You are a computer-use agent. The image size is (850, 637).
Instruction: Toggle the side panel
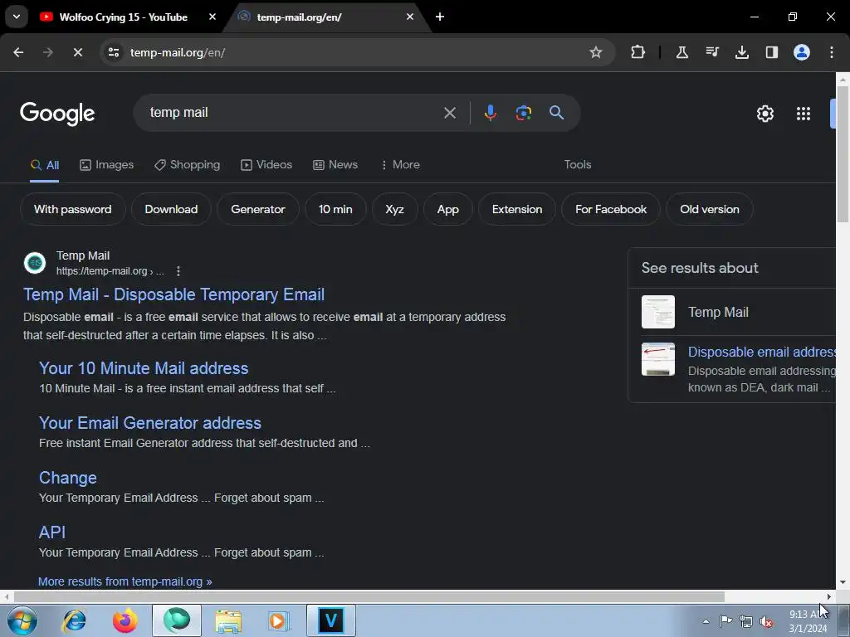tap(771, 52)
